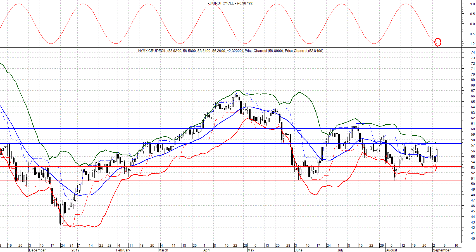476x252 pixels.
Task: Select the 12 date label on time axis
Action: 403,246
